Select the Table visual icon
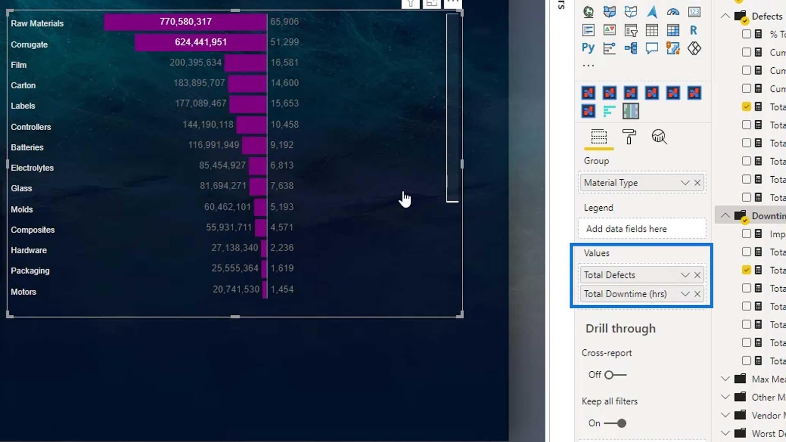The width and height of the screenshot is (786, 442). pyautogui.click(x=652, y=30)
